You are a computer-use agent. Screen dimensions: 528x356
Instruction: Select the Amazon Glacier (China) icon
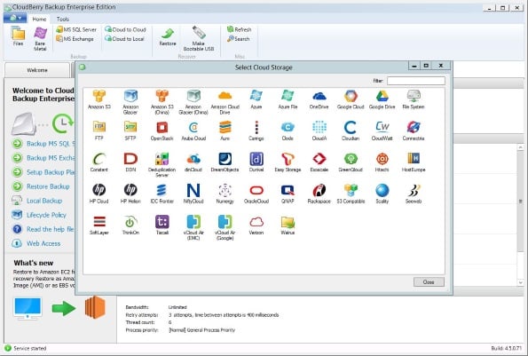(x=193, y=102)
